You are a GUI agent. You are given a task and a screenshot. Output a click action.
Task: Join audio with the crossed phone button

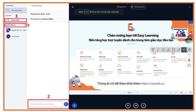[128, 106]
